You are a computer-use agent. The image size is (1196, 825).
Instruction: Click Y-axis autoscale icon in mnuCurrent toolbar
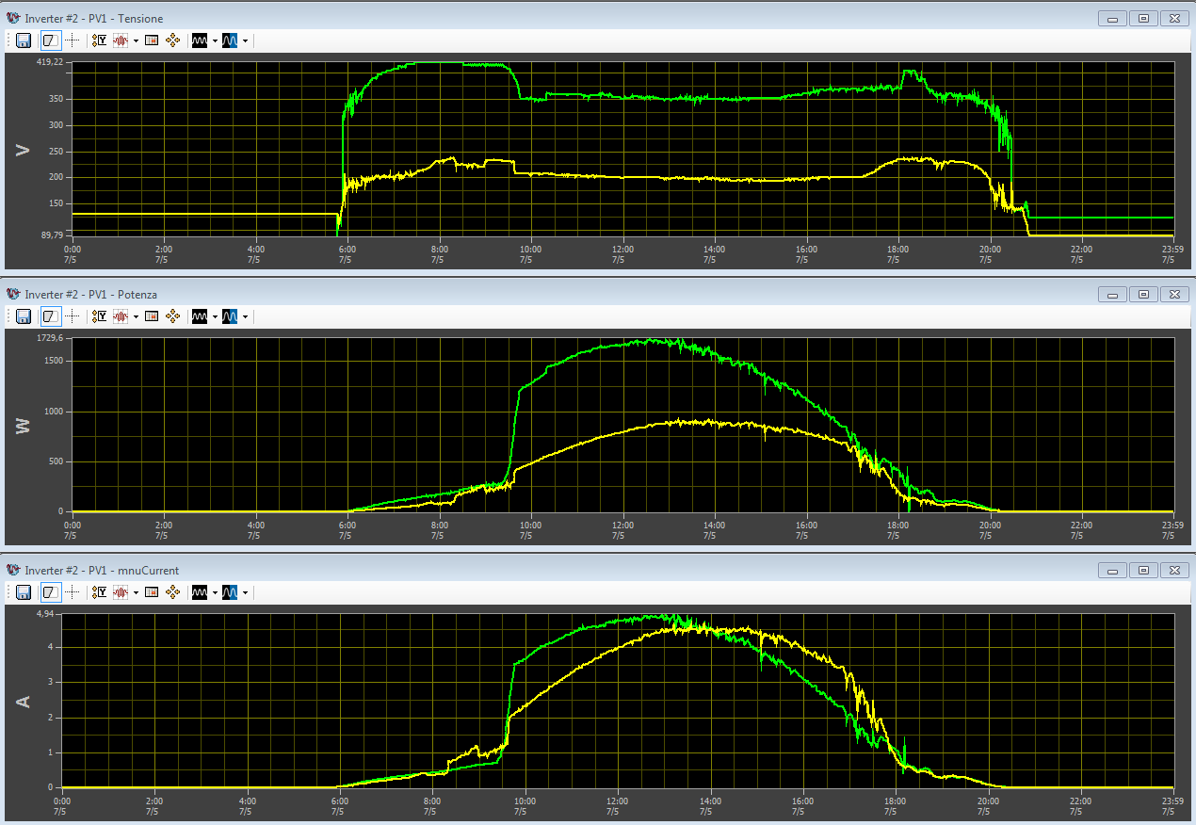[100, 592]
